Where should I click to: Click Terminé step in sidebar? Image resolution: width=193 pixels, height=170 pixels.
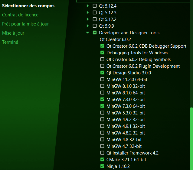pos(10,42)
